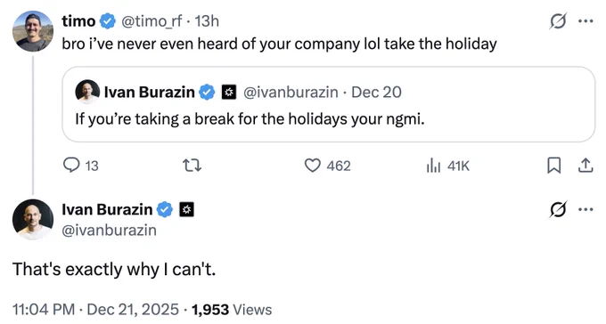Open timo's profile picture
The width and height of the screenshot is (606, 324).
33,31
